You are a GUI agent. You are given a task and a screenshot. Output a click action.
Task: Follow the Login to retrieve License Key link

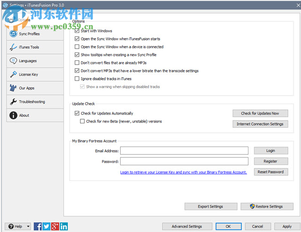click(183, 172)
